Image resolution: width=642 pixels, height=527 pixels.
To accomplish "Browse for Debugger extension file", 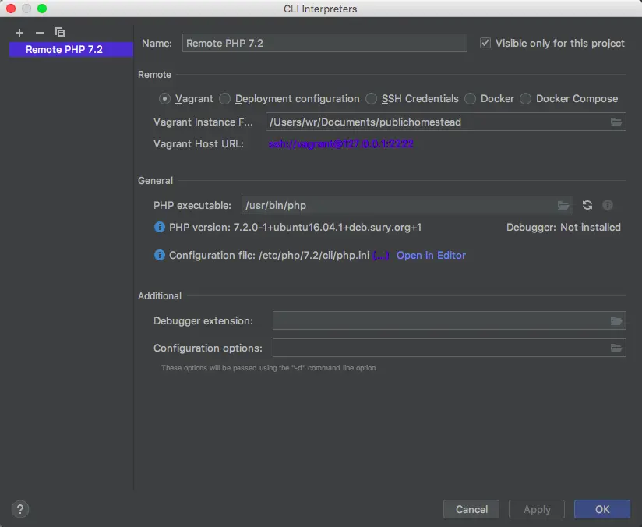I will click(x=616, y=321).
